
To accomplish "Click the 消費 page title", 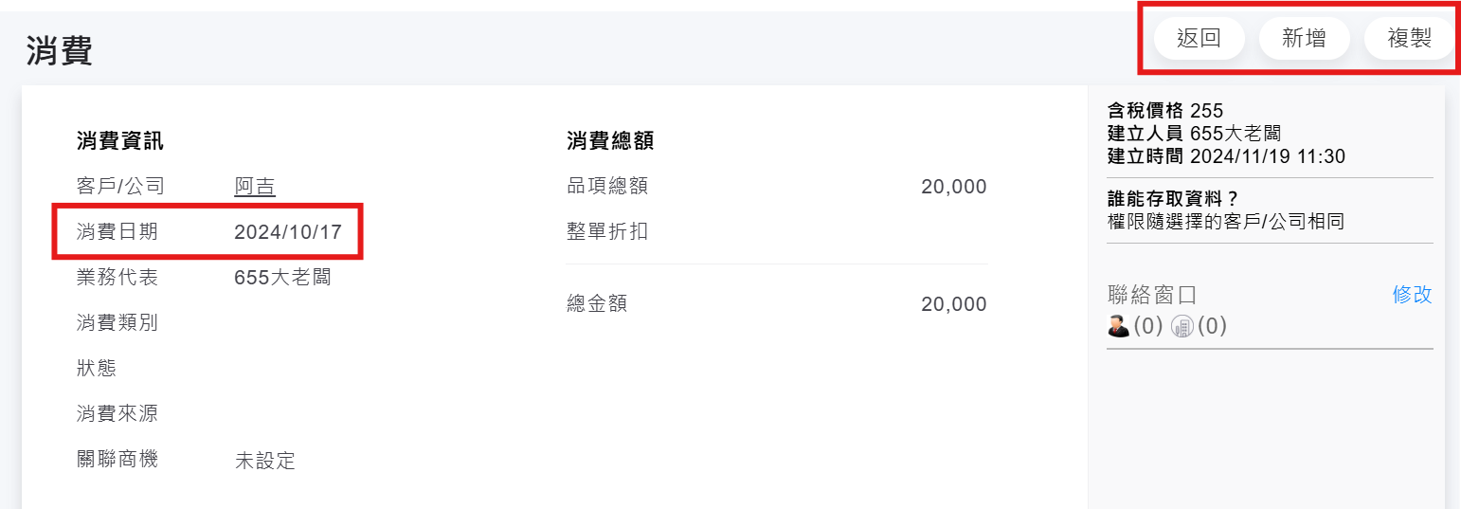I will [59, 50].
